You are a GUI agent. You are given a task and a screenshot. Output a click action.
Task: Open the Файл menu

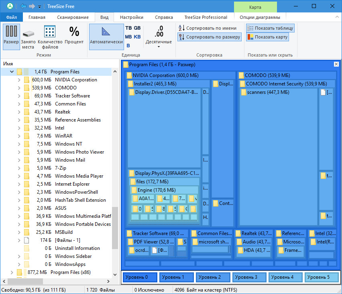(x=11, y=17)
